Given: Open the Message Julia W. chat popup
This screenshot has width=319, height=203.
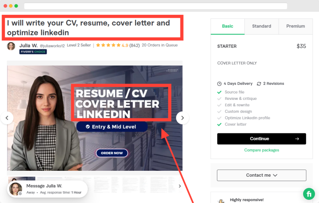Looking at the screenshot, I should pyautogui.click(x=47, y=189).
